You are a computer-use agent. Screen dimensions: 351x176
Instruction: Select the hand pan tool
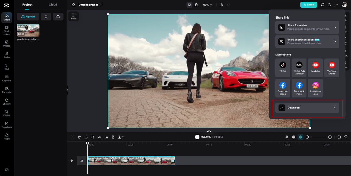tap(196, 5)
